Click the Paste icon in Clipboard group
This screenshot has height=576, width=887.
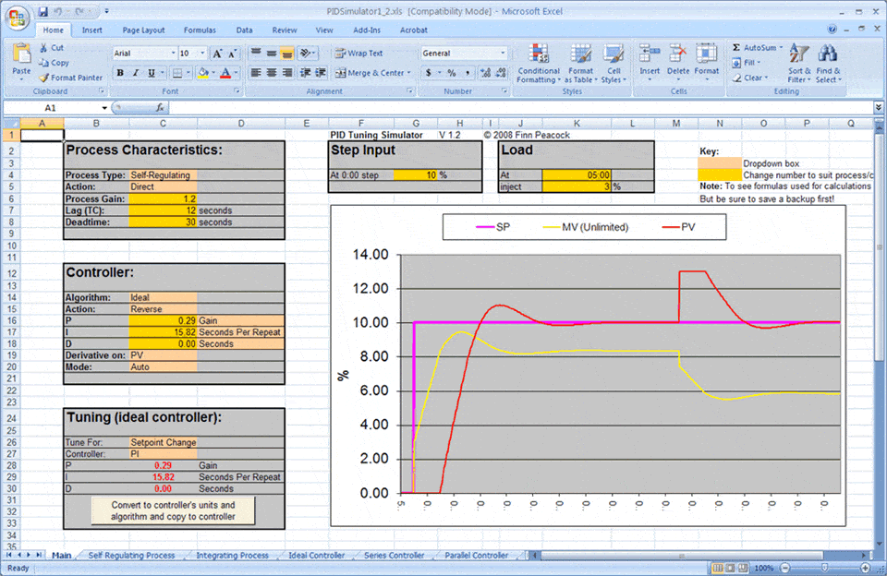(x=20, y=55)
